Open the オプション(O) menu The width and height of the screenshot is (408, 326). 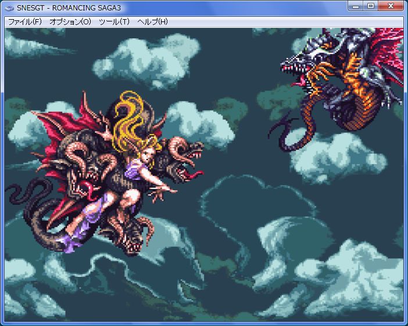tap(70, 22)
